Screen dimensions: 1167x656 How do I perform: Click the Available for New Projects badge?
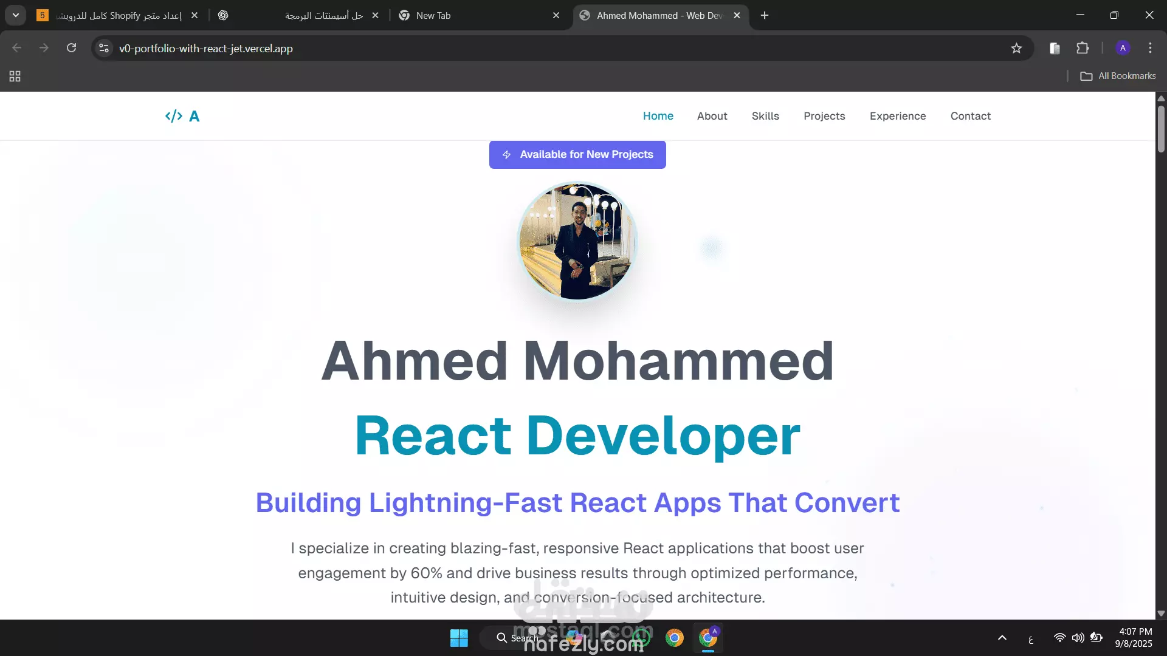577,154
